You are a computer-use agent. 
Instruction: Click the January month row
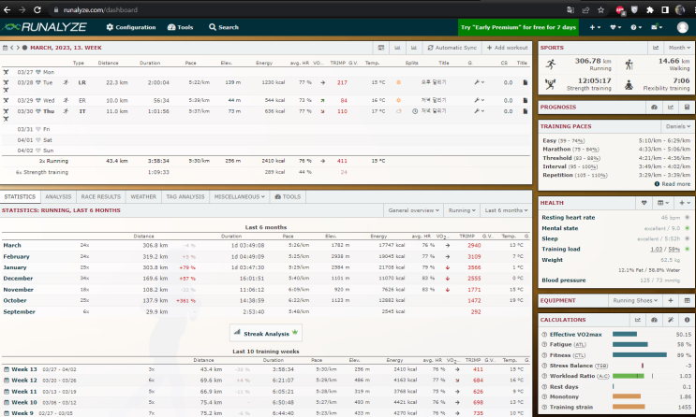(265, 267)
